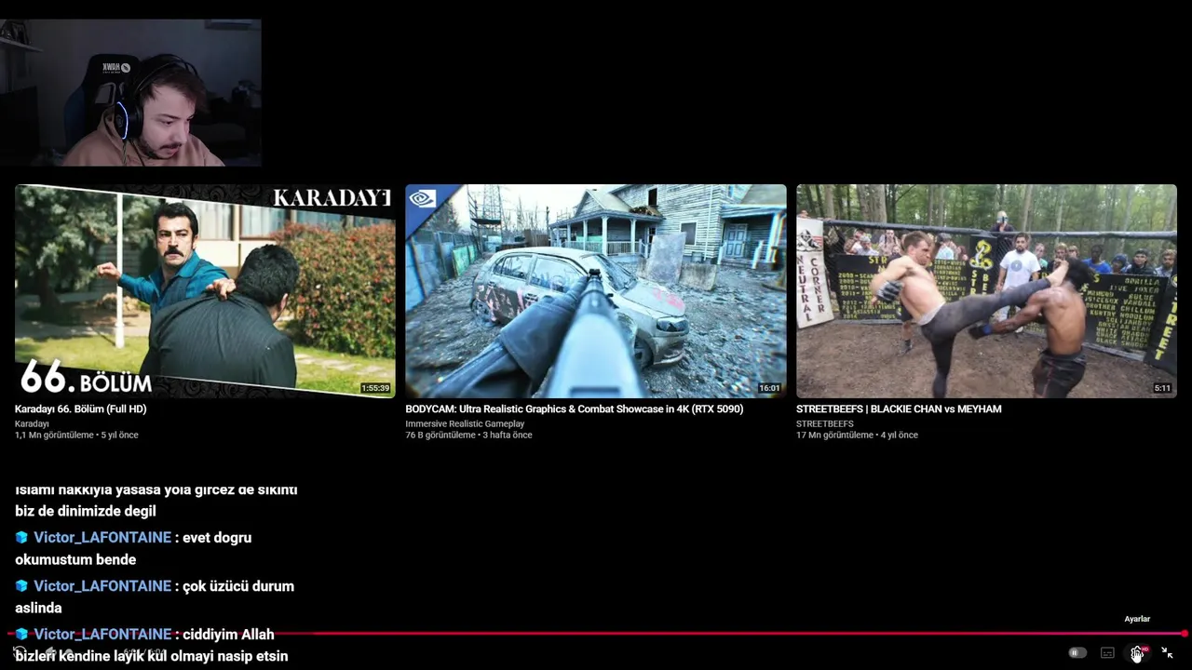Click the 1:55:39 duration badge
1192x670 pixels.
375,388
